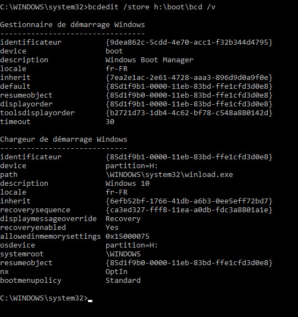Click the Windows 10 description value
Screen dimensions: 298x317
click(128, 184)
